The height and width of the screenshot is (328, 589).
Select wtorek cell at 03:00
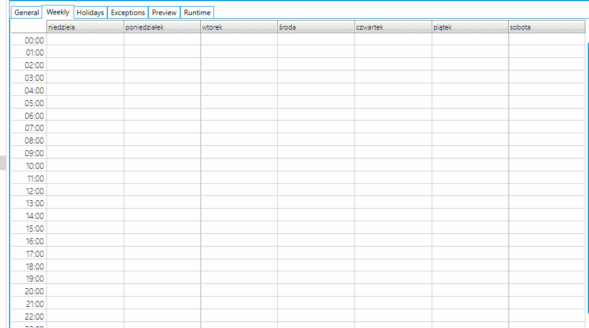tap(239, 77)
